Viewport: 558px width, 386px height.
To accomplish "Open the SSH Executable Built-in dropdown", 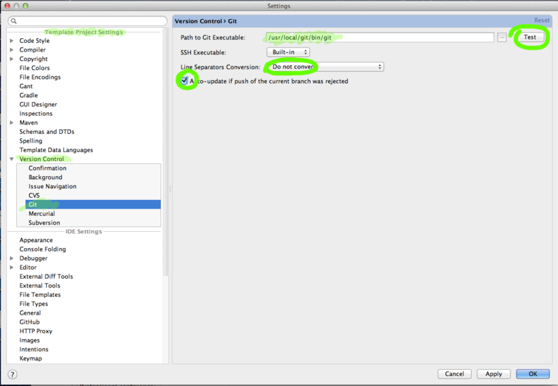I will [288, 52].
